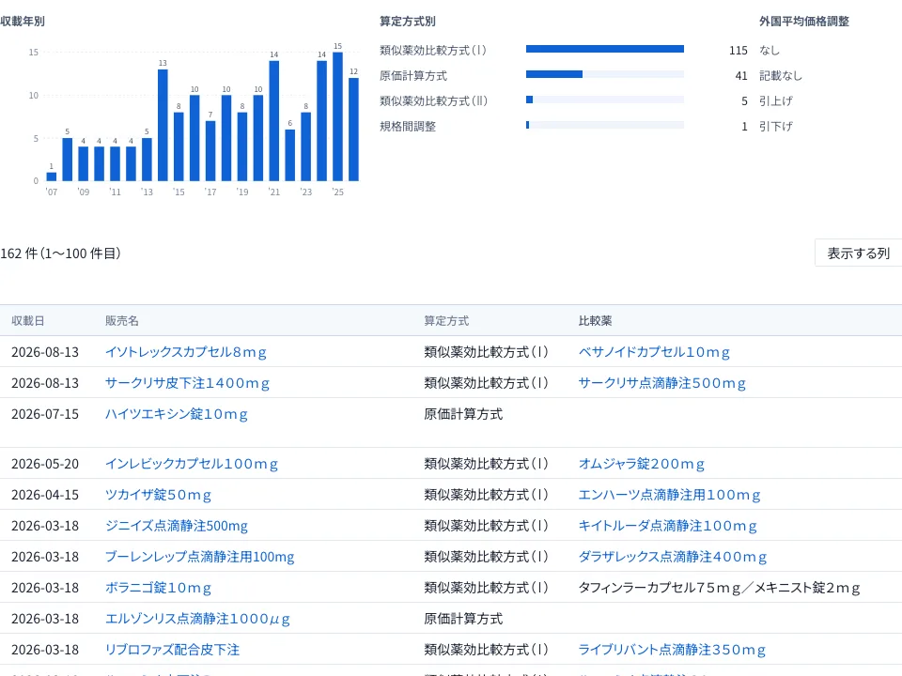Viewport: 902px width, 676px height.
Task: Click the 2026-07-15 date cell
Action: click(45, 414)
